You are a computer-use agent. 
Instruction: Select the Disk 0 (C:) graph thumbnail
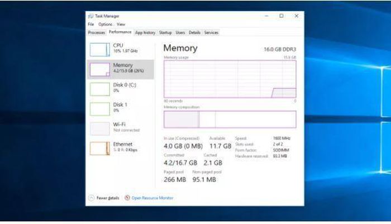100,89
